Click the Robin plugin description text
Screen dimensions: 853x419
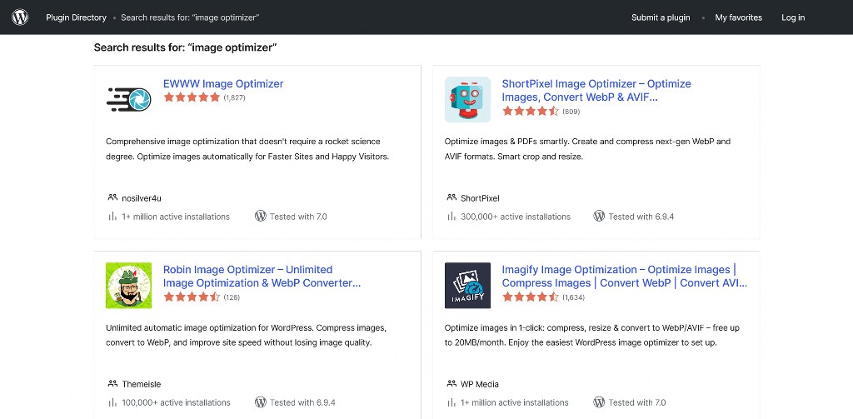pos(246,335)
